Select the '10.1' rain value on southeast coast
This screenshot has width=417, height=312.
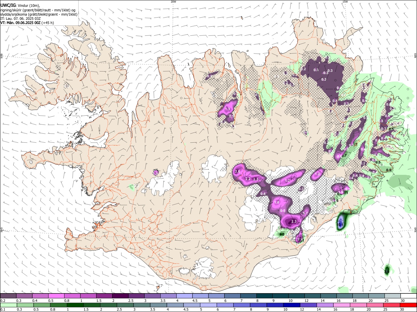[x=340, y=225]
